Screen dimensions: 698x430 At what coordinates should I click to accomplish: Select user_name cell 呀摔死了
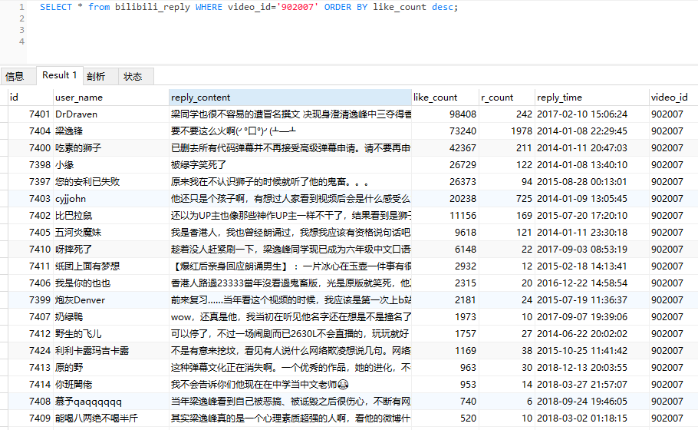[x=111, y=250]
